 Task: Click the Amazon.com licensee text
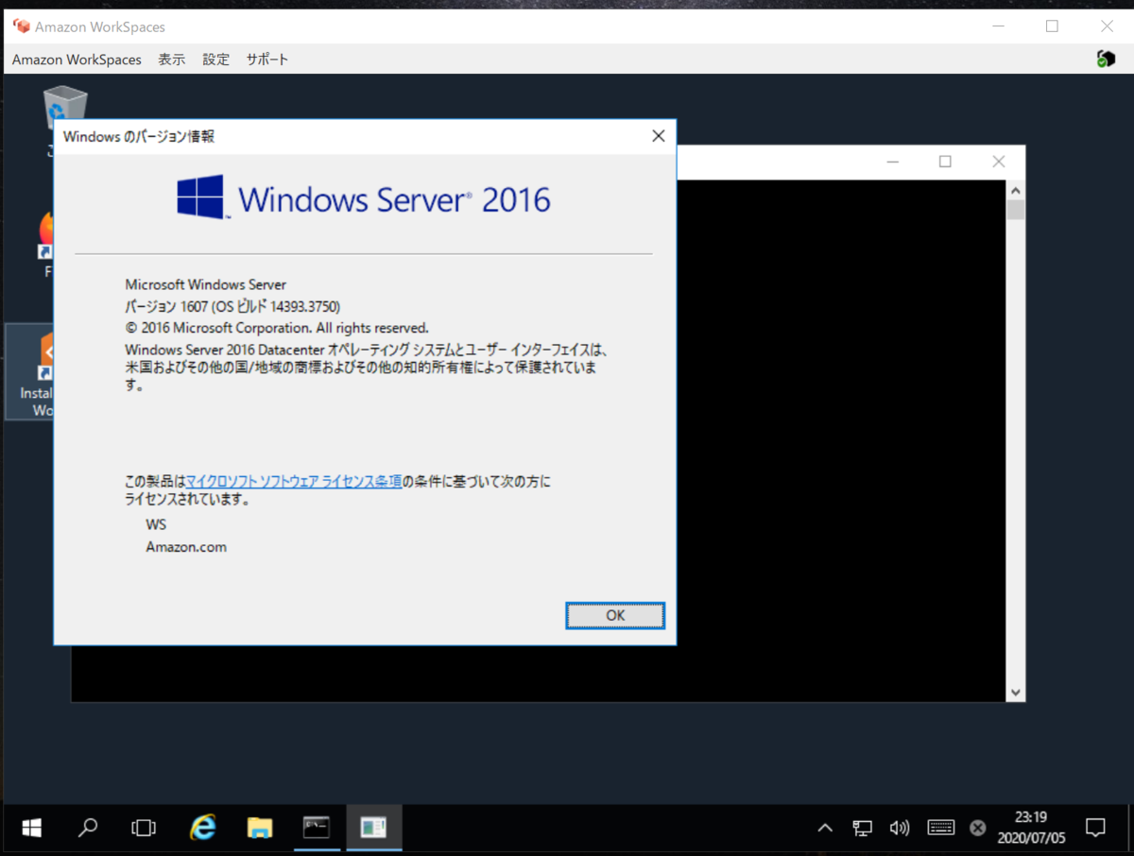click(x=186, y=547)
